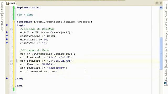
Task: Open the Structure side panel
Action: point(2,7)
